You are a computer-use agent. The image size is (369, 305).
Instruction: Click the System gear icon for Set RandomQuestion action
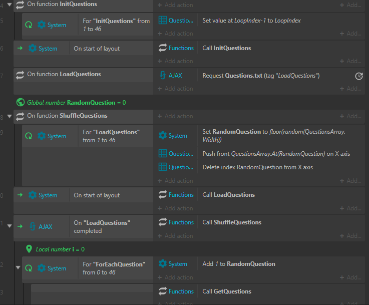[163, 135]
